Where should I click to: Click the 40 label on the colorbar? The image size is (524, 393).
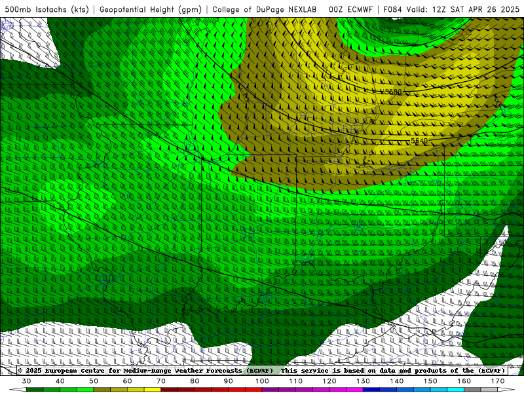[x=60, y=381]
